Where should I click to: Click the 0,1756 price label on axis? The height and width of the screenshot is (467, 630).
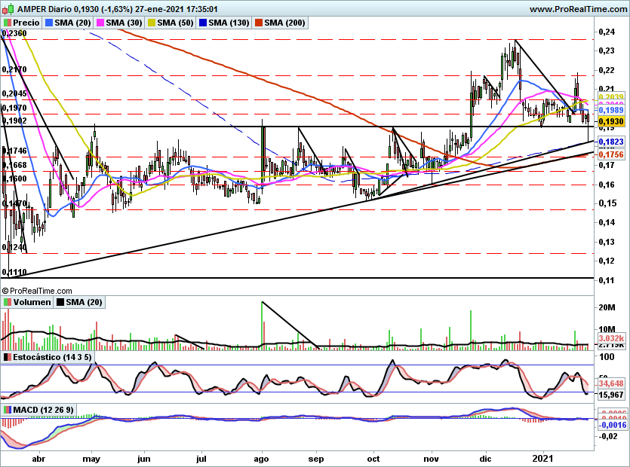click(x=610, y=154)
